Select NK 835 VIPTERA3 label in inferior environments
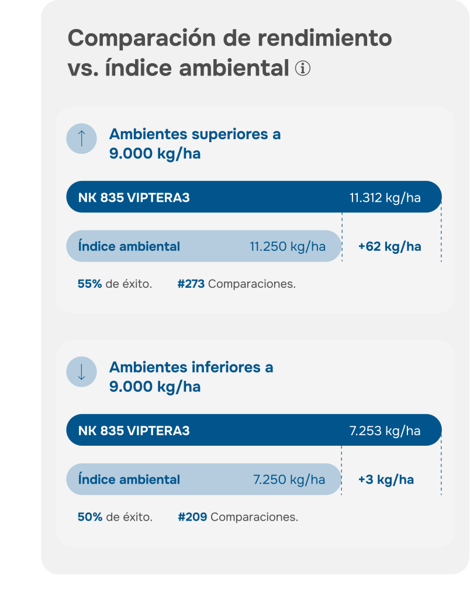This screenshot has height=599, width=470. coord(134,431)
